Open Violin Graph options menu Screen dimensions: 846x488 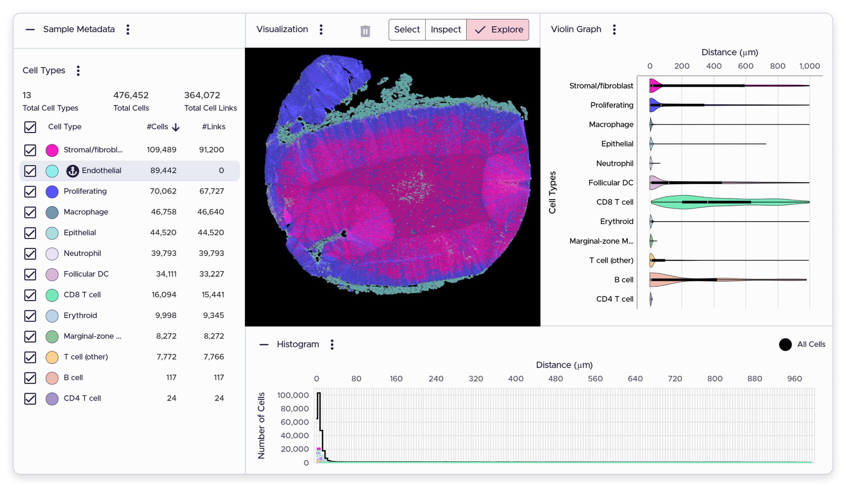coord(614,29)
